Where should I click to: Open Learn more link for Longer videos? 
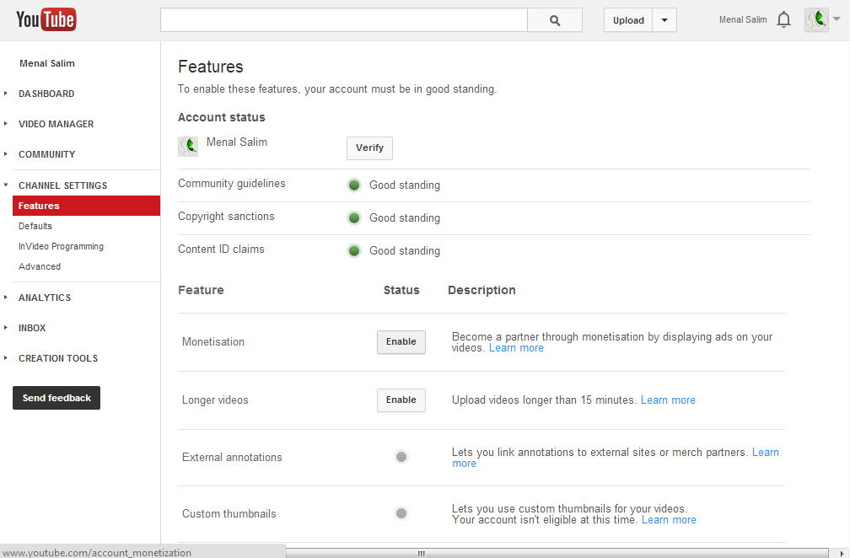668,400
